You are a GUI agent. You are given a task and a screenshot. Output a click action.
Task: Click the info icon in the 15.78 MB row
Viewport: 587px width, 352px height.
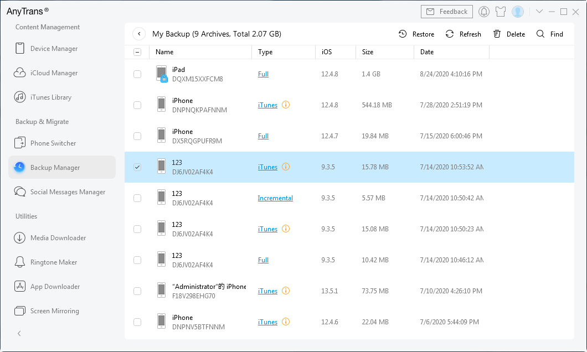(286, 167)
